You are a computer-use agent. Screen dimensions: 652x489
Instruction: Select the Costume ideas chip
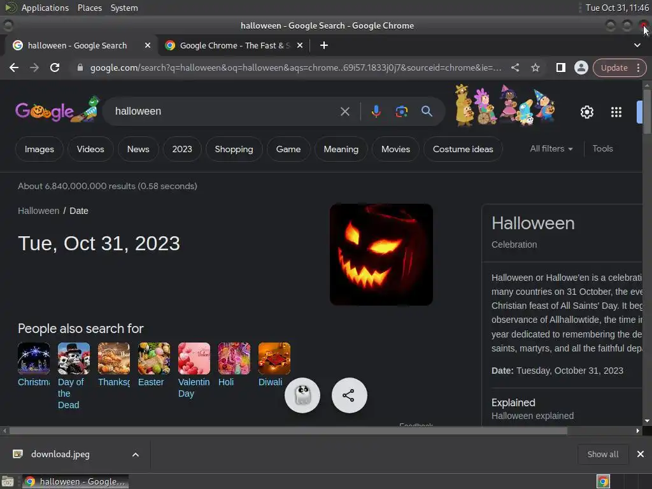[463, 149]
